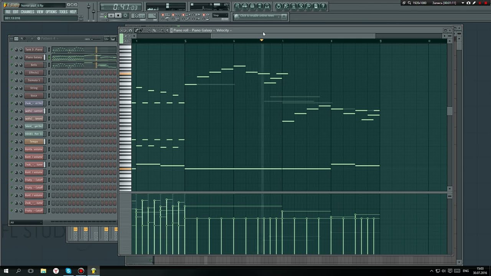Click the pencil draw icon in recorder bar
This screenshot has height=276, width=491.
(x=474, y=3)
